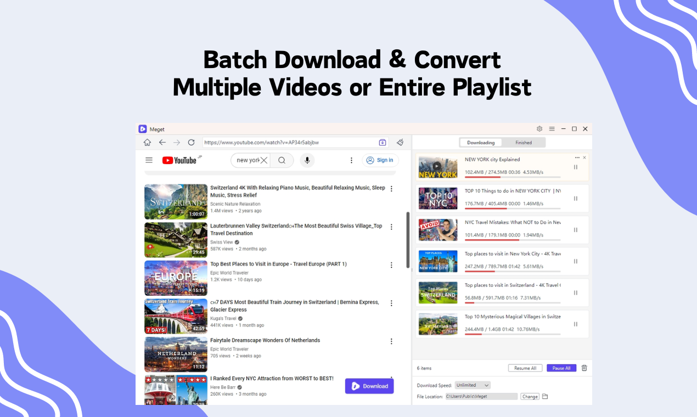Remove NEW YORK city Explained with X
697x417 pixels.
coord(584,157)
